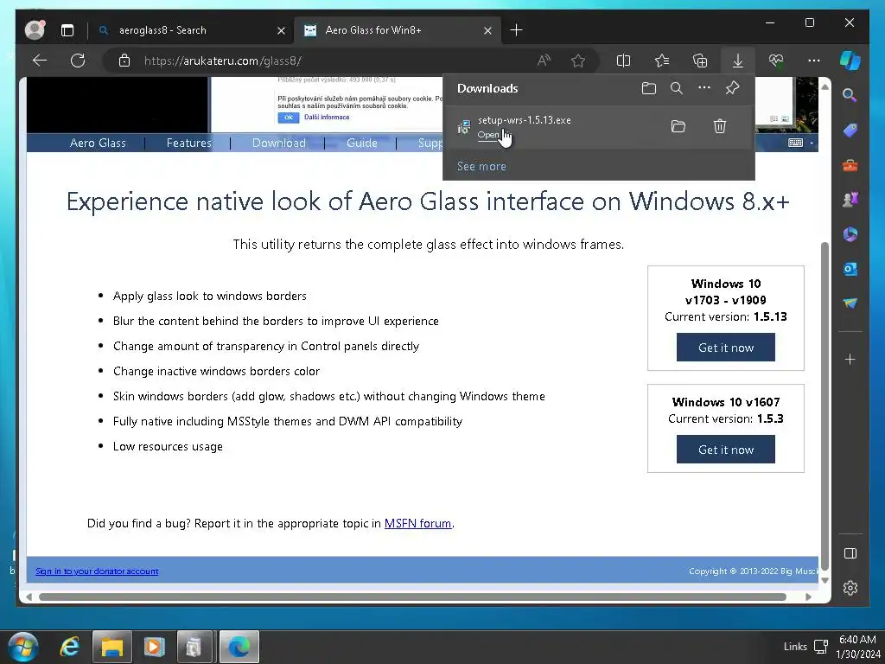Screen dimensions: 885x664
Task: Add app to sidebar plus icon
Action: (x=850, y=359)
